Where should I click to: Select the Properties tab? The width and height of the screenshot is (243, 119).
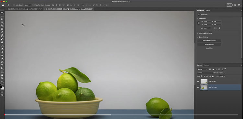pyautogui.click(x=201, y=10)
